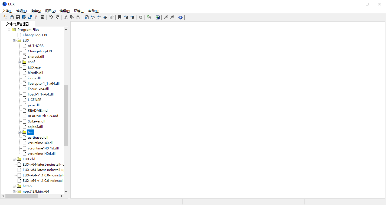The width and height of the screenshot is (386, 205).
Task: Expand the test folder node
Action: [19, 132]
